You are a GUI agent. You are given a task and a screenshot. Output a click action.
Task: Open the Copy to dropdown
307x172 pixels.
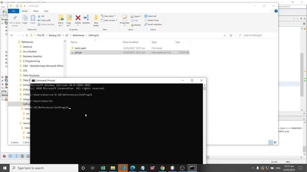[69, 21]
